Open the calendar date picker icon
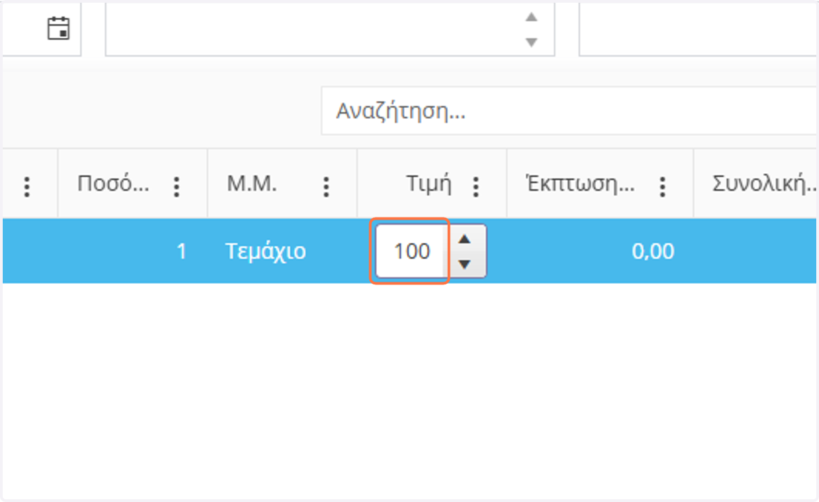Image resolution: width=819 pixels, height=502 pixels. [59, 29]
